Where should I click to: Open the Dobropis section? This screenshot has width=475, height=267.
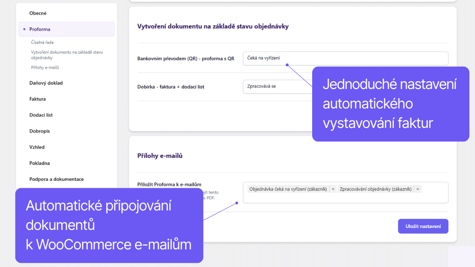coord(39,131)
